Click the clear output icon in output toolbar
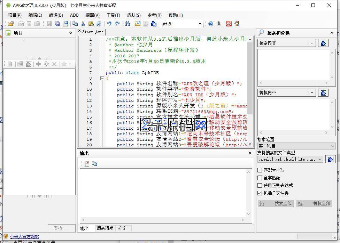Image resolution: width=340 pixels, height=243 pixels. click(x=87, y=164)
